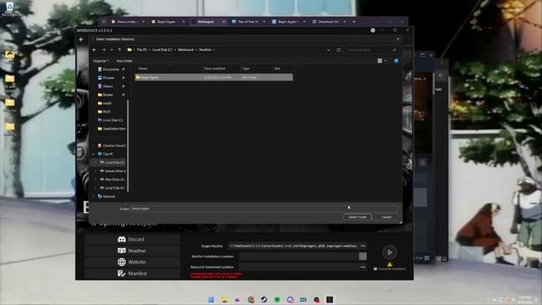The width and height of the screenshot is (542, 305).
Task: Select Network in the sidebar tree
Action: [x=108, y=197]
